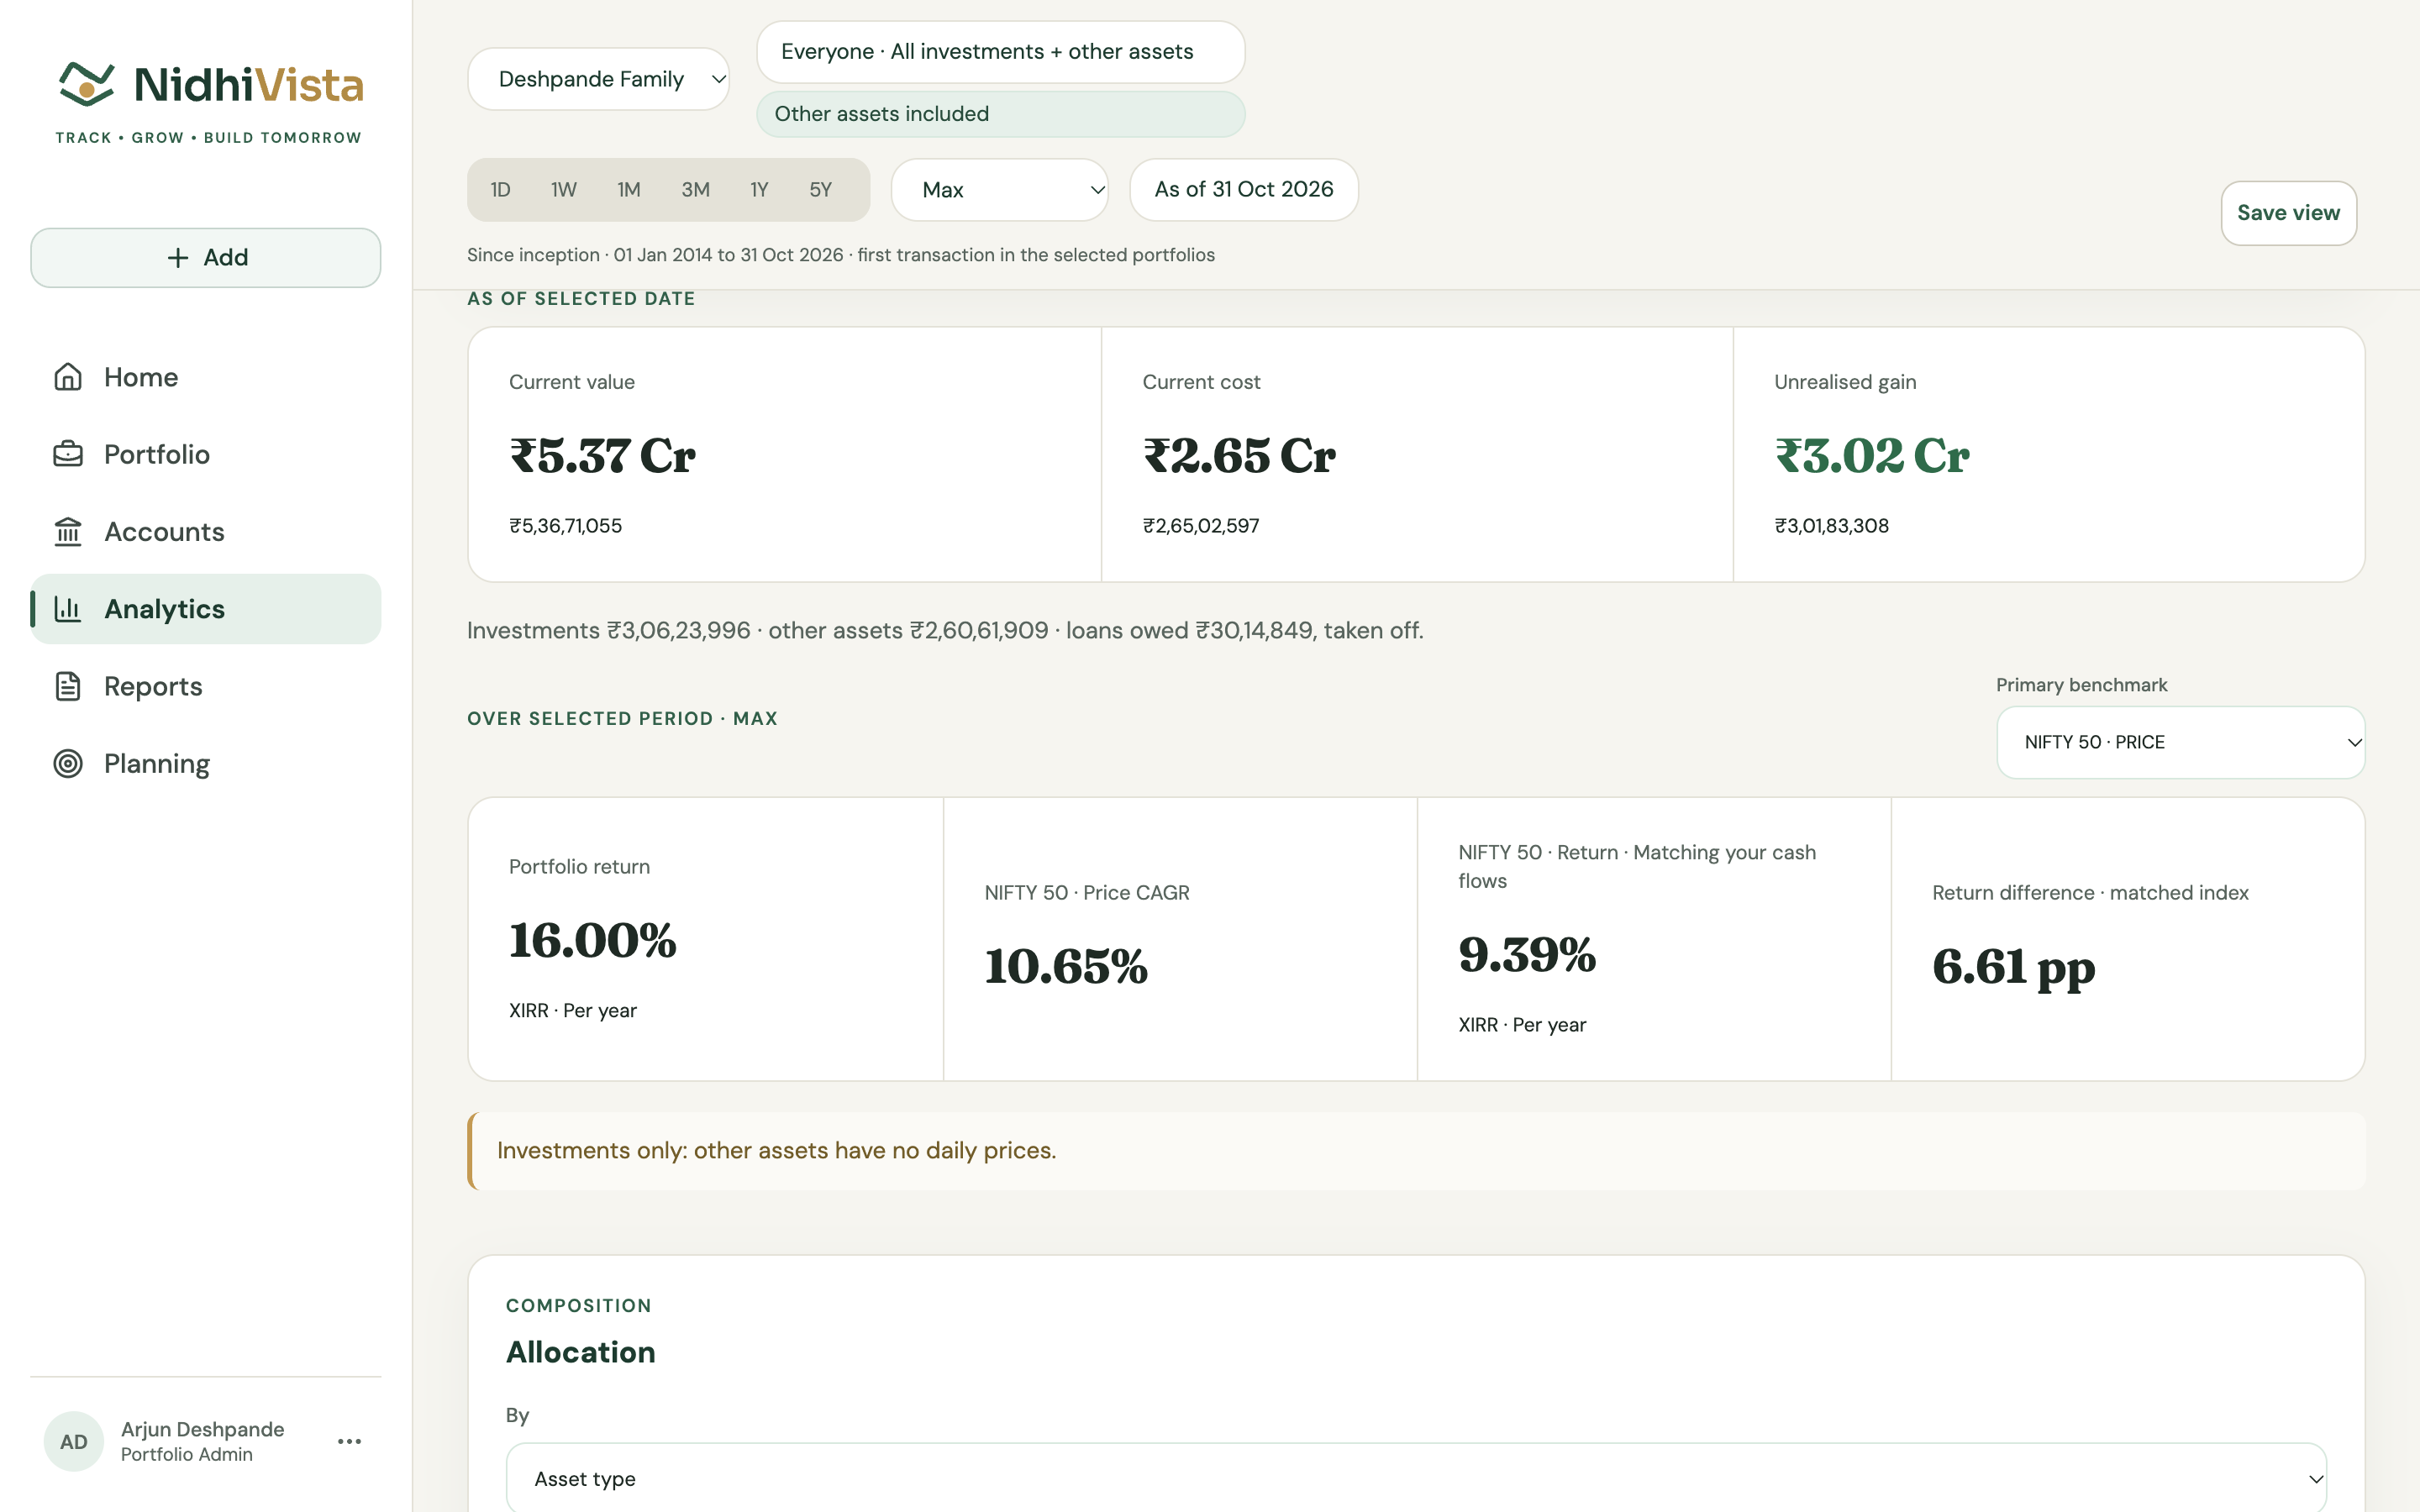Click the Investments only notice banner

tap(1416, 1150)
